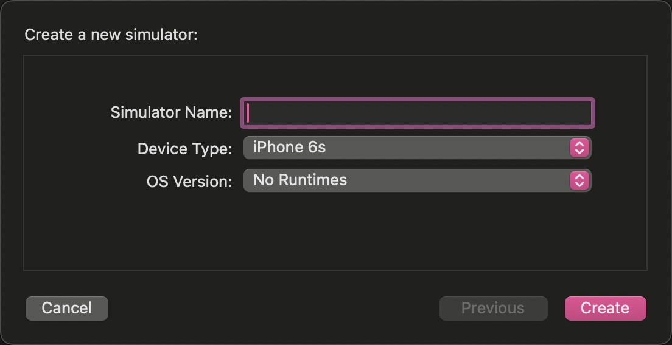Expand the OS Version dropdown showing No Runtimes
The height and width of the screenshot is (345, 672).
click(x=417, y=180)
